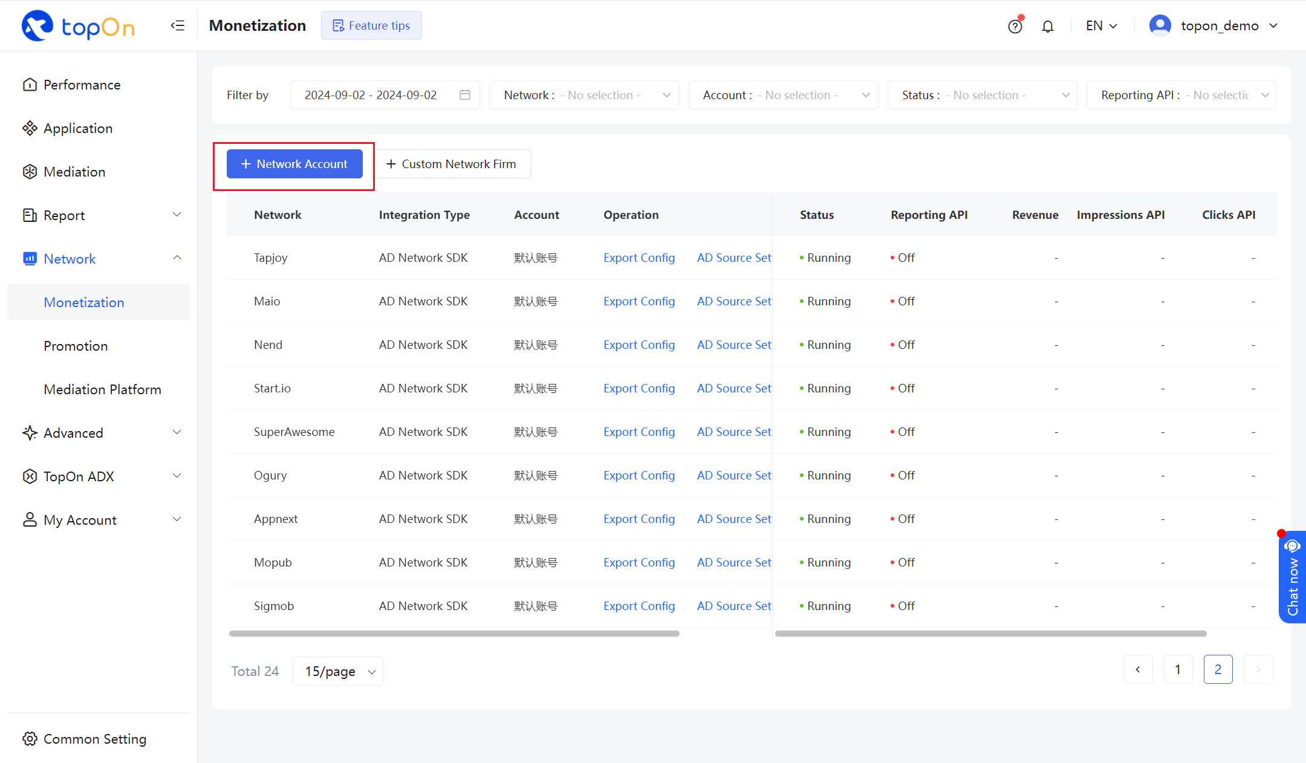Export Config for Maio
Image resolution: width=1306 pixels, height=763 pixels.
coord(639,301)
